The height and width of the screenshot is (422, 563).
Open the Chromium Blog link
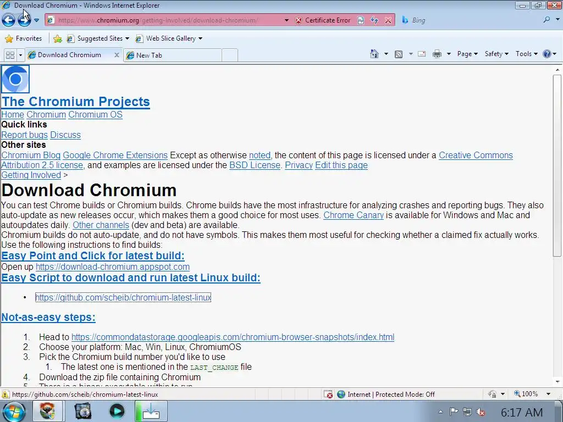pyautogui.click(x=31, y=156)
